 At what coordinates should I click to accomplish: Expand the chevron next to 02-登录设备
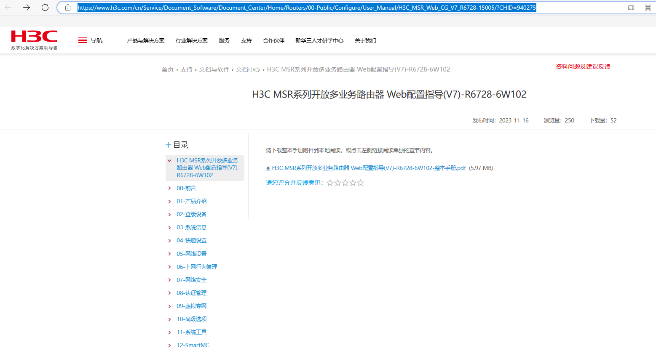(169, 215)
